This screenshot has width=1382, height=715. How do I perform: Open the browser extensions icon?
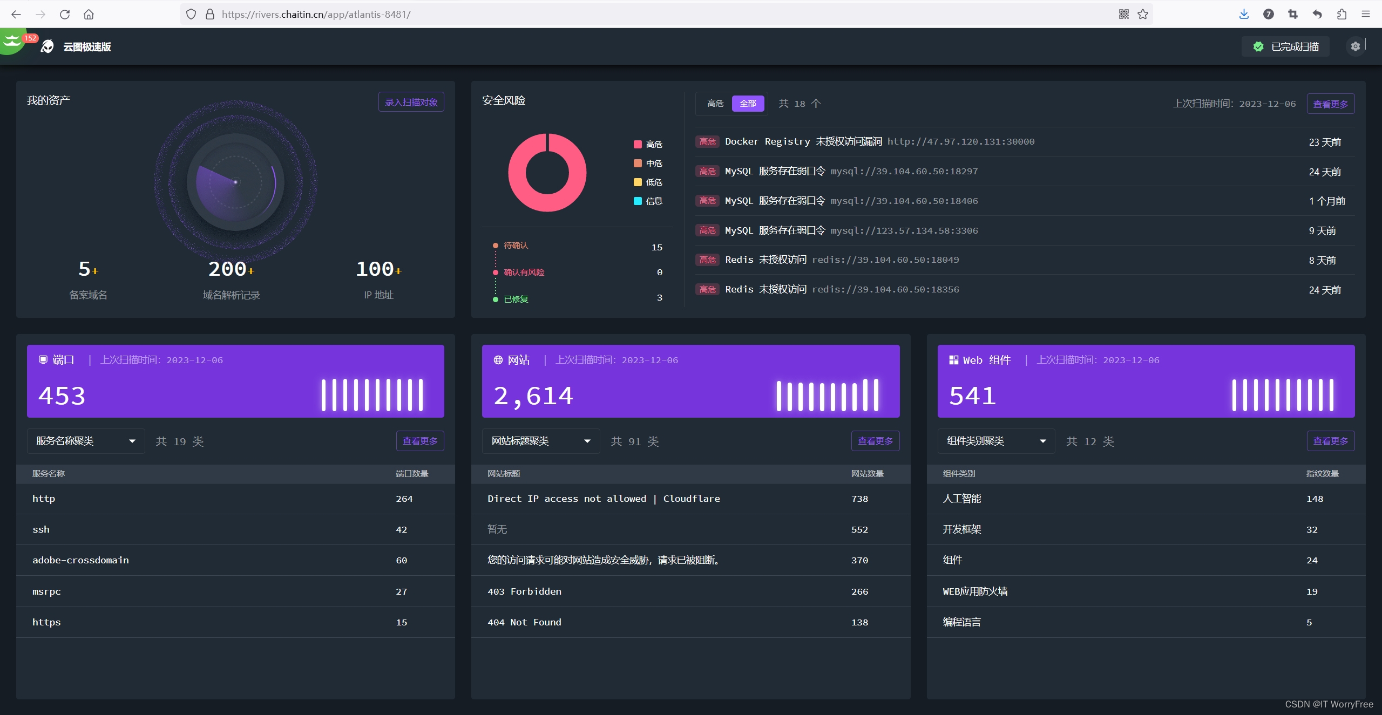(x=1342, y=15)
